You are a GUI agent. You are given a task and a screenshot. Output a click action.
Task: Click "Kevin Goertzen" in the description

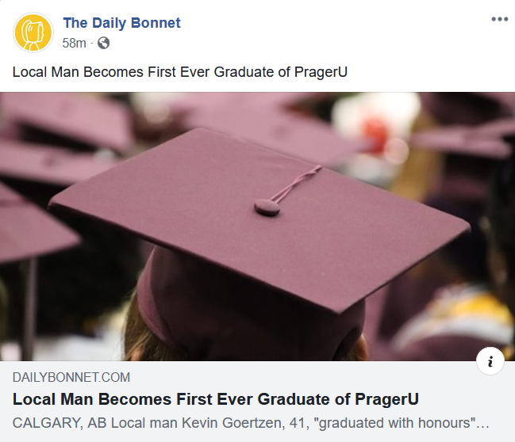(x=232, y=423)
